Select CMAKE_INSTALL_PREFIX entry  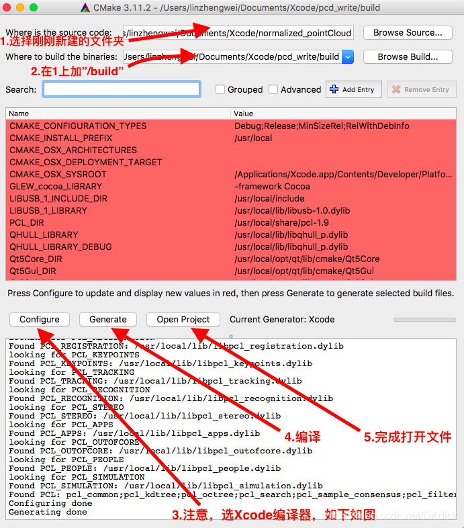pos(60,138)
